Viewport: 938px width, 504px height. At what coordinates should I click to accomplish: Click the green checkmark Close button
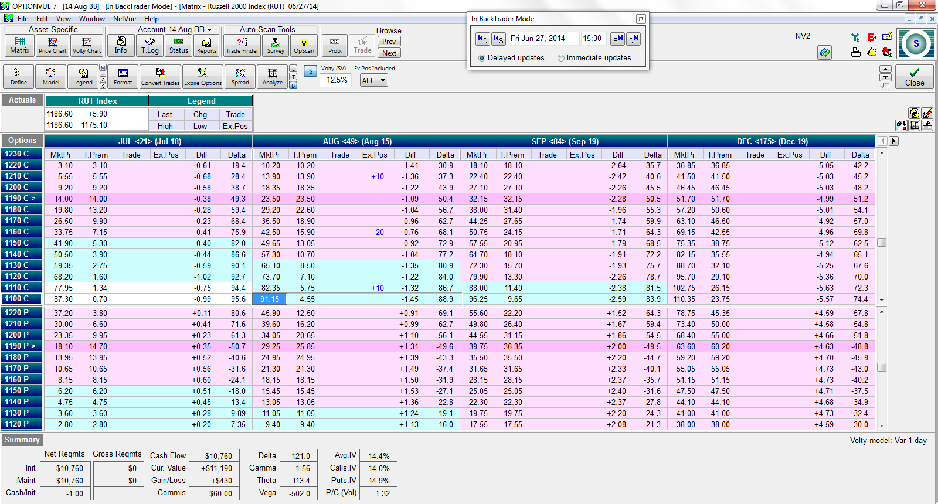tap(914, 77)
